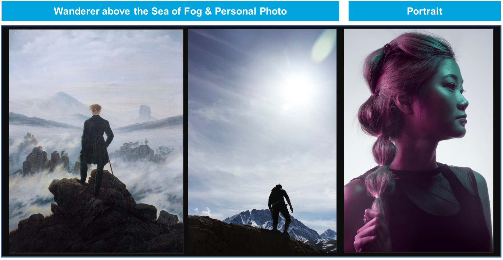The height and width of the screenshot is (260, 503).
Task: Click the woman's hand holding the braid
Action: [x=371, y=230]
